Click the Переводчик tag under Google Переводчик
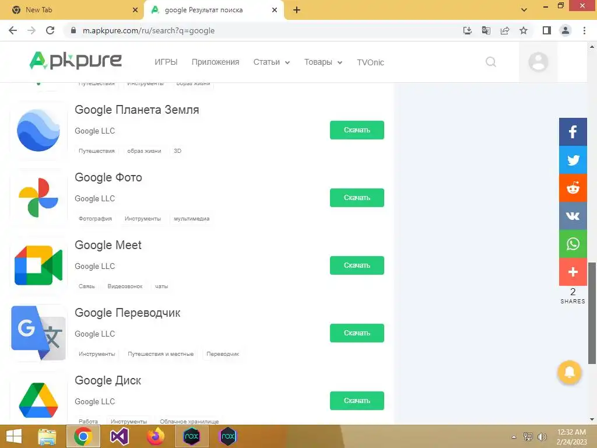Image resolution: width=597 pixels, height=448 pixels. (223, 354)
